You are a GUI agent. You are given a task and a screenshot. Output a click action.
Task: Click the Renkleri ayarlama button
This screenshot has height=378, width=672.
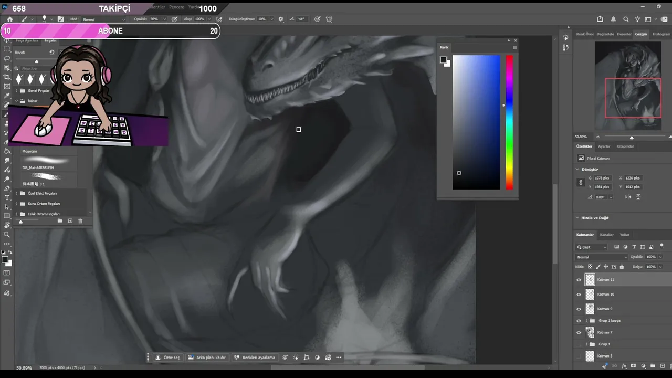[255, 358]
